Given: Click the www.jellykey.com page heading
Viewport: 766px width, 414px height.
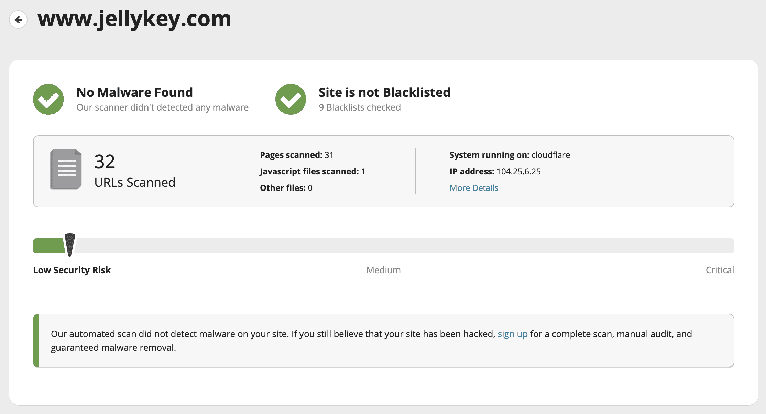Looking at the screenshot, I should tap(134, 19).
